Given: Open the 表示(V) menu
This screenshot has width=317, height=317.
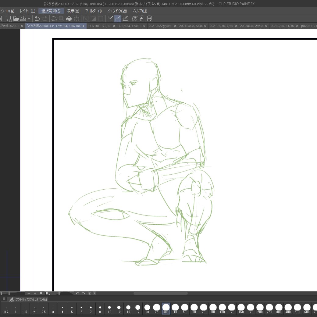Looking at the screenshot, I should (73, 11).
